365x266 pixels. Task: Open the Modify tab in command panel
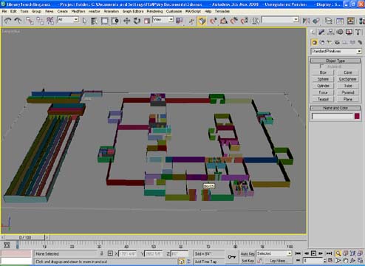click(x=321, y=32)
